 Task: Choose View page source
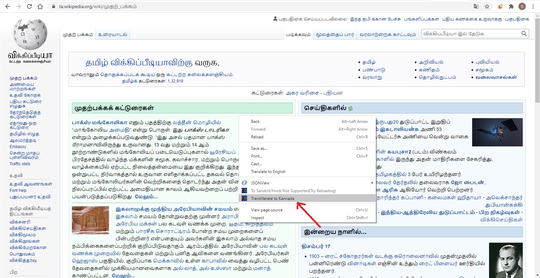click(x=307, y=210)
